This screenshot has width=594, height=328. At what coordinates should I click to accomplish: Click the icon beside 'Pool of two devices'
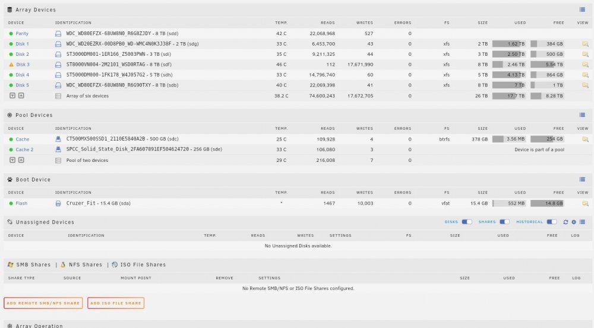[x=58, y=160]
